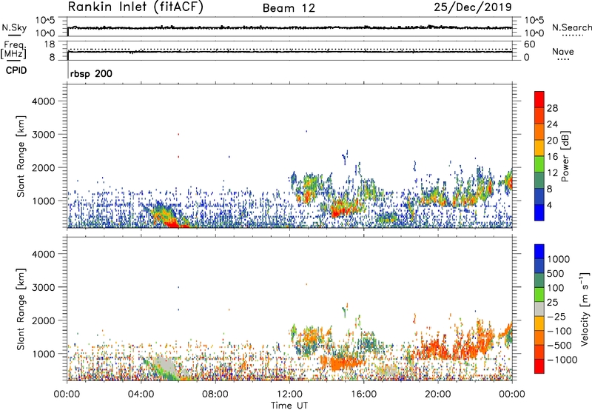Click the 'rbsp 200' CPID text
Screen dimensions: 592x410
pyautogui.click(x=91, y=73)
